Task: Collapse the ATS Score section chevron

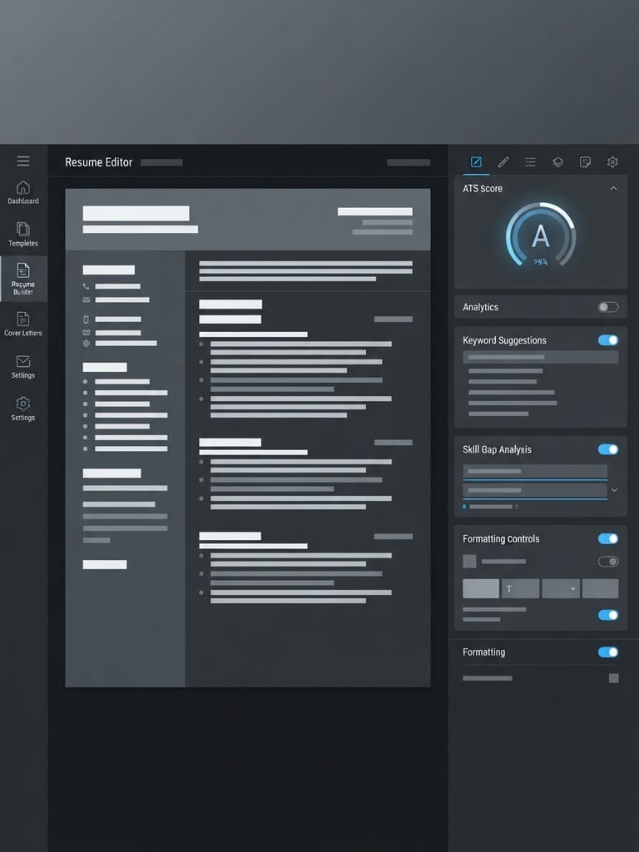Action: [613, 189]
